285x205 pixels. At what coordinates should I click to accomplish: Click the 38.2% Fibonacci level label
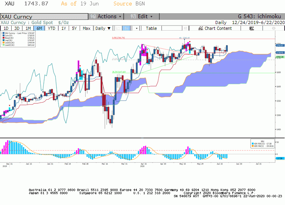tap(119, 72)
